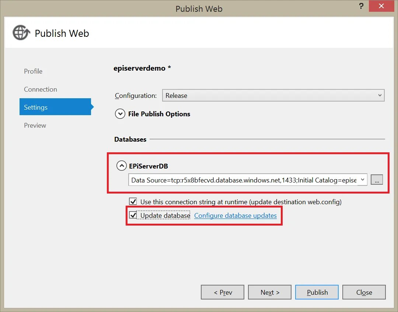Toggle Use this connection string at runtime
This screenshot has width=398, height=312.
click(133, 202)
